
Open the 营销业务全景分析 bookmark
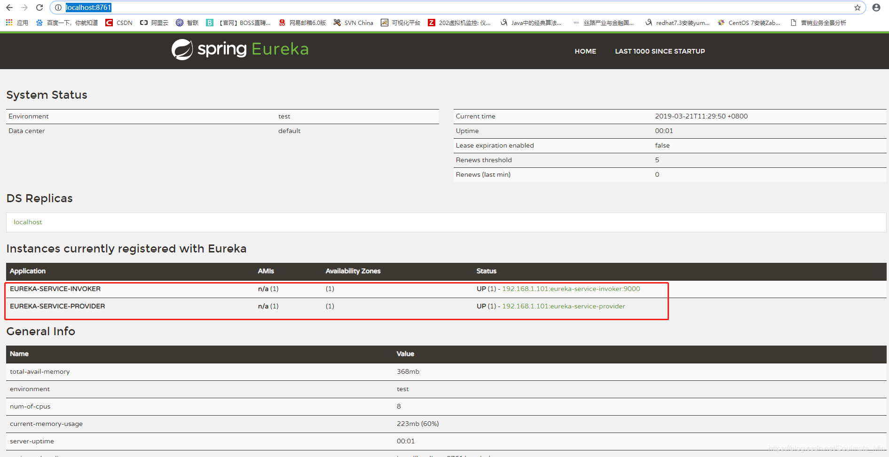(818, 23)
